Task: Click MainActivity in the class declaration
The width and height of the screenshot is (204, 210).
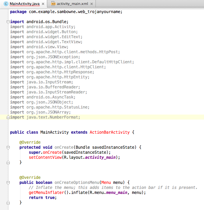Action: [x=54, y=132]
